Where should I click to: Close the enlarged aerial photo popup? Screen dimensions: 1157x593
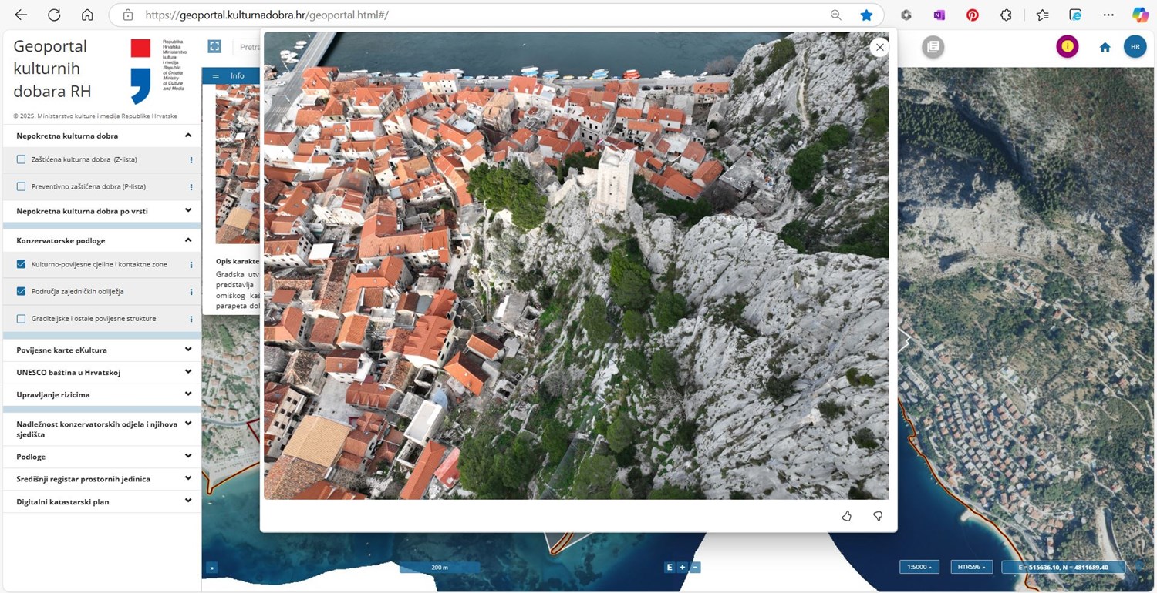point(879,47)
